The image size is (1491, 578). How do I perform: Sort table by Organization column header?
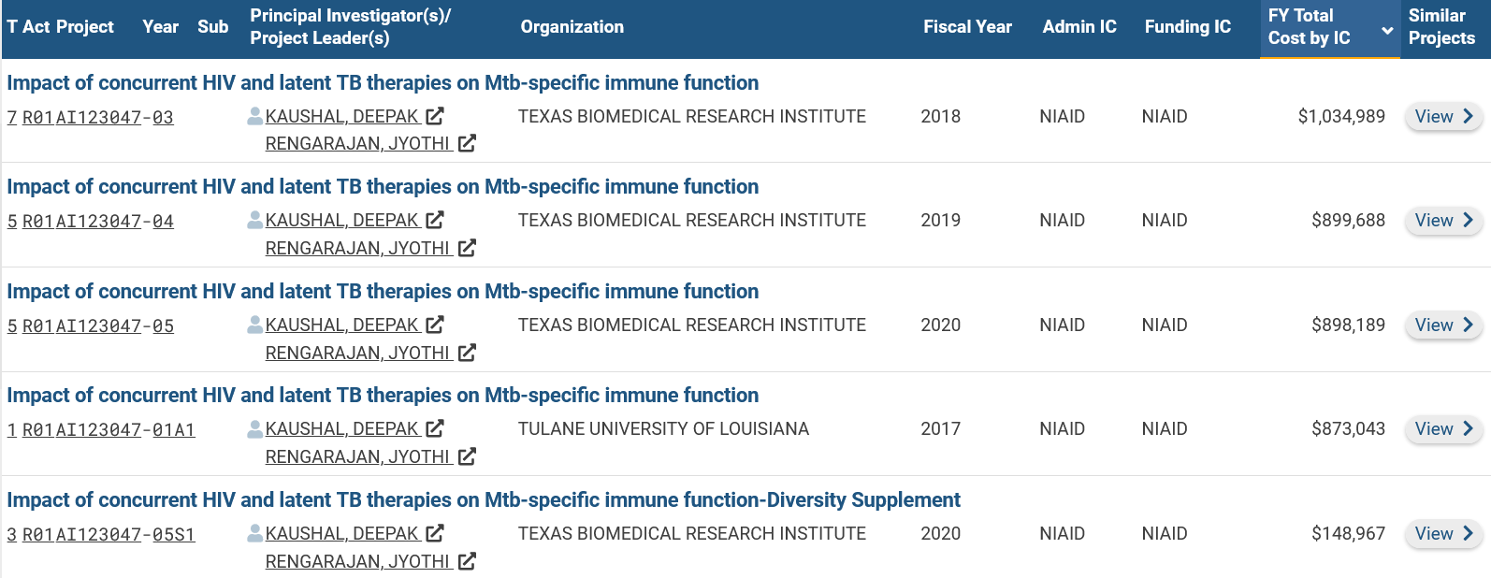(572, 27)
